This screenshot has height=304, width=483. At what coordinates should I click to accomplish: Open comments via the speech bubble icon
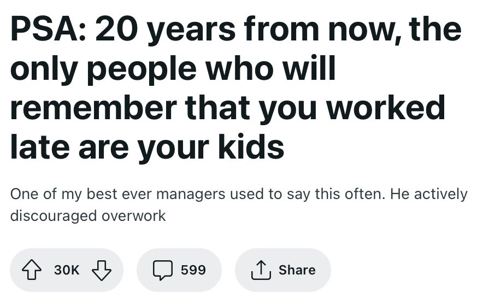click(163, 270)
